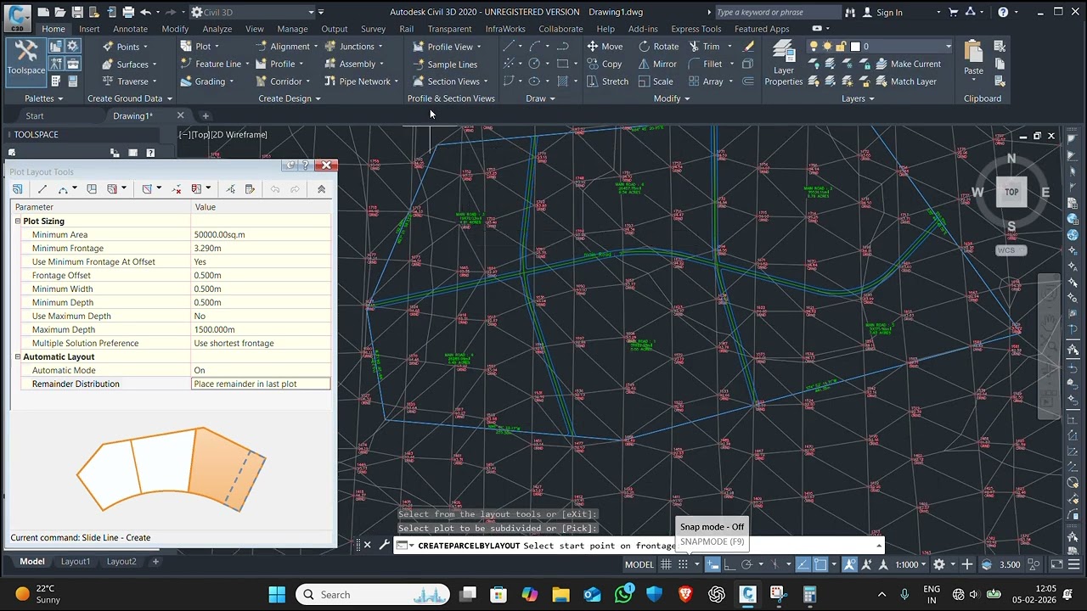
Task: Select the Add Fixed Line tool in Plot Layout Tools
Action: pyautogui.click(x=42, y=189)
